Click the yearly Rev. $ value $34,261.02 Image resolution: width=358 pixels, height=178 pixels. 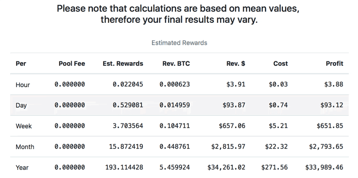coord(226,167)
